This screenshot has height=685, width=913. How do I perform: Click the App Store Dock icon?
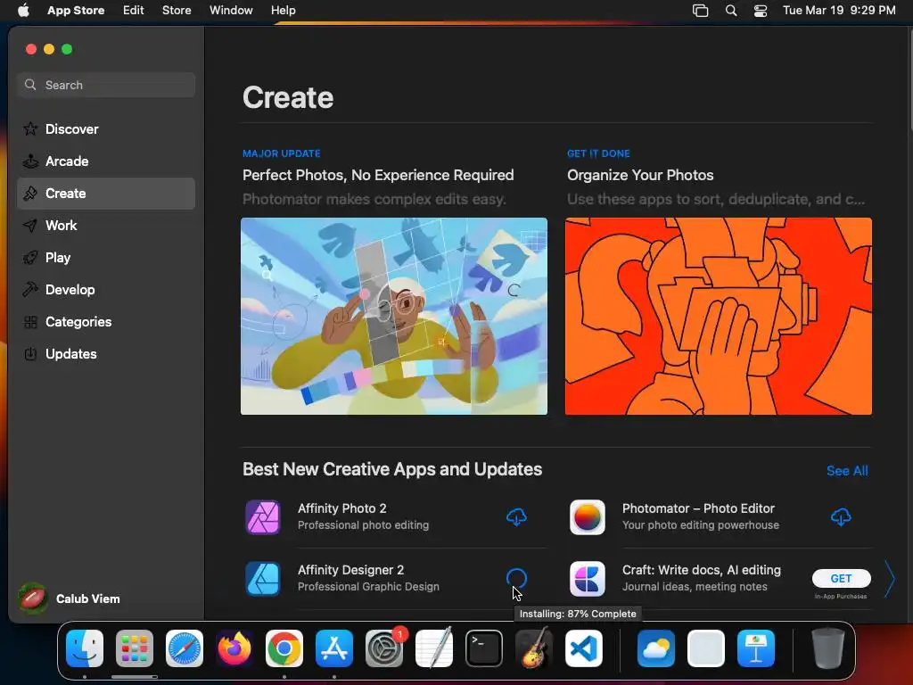click(x=334, y=648)
